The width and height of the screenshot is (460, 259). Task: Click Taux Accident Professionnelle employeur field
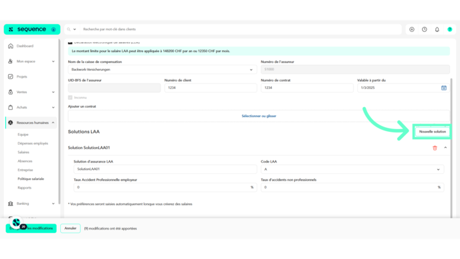tap(165, 187)
